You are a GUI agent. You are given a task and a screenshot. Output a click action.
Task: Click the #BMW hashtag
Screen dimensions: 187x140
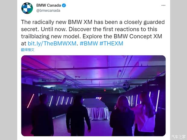(89, 43)
